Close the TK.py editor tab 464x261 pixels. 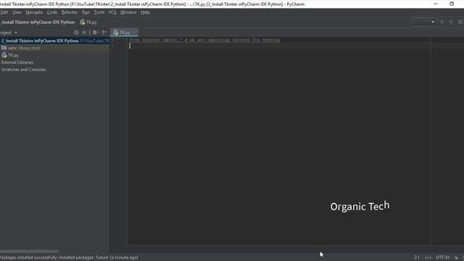coord(134,32)
